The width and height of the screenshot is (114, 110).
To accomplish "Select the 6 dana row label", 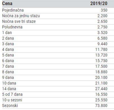I will 8,61.
